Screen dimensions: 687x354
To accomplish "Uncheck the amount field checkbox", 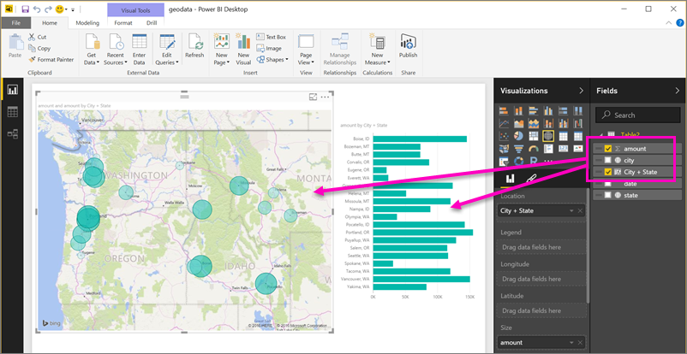I will [608, 148].
